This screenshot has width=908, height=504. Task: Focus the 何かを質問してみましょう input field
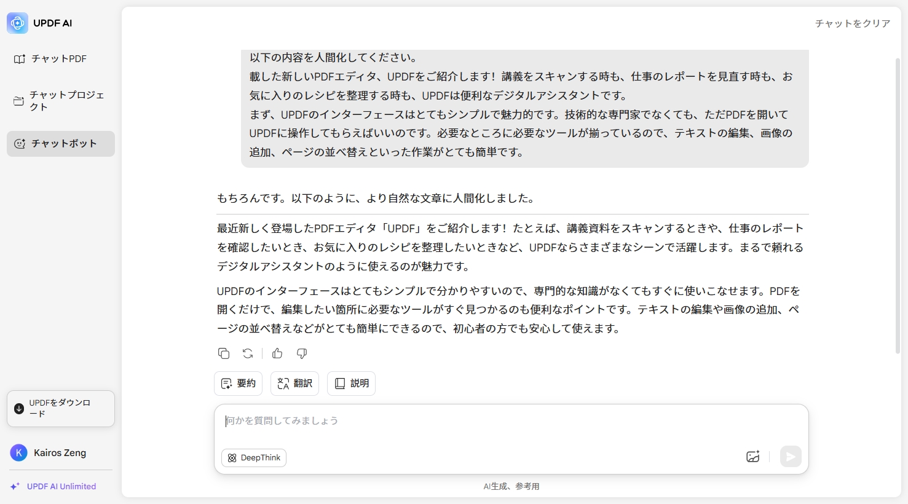tap(510, 422)
